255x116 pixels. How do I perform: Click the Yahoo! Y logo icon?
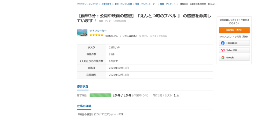coord(223,50)
